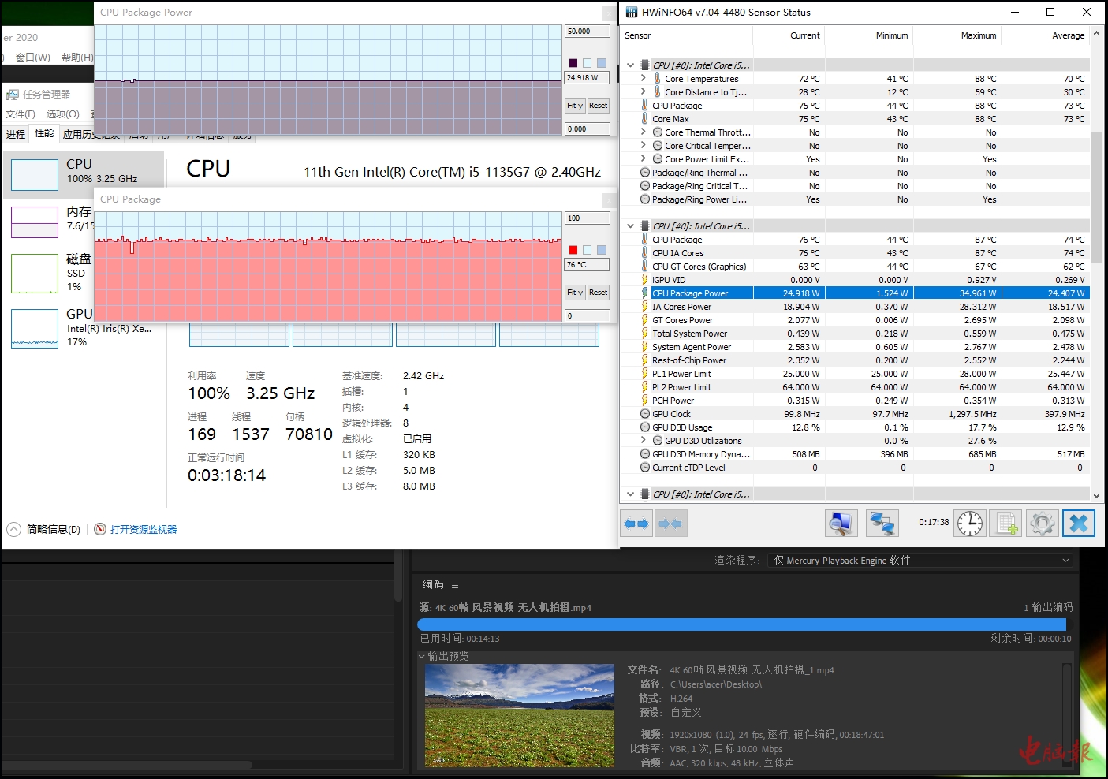Open HWiNFO sensor settings gear
The image size is (1108, 779).
point(1042,523)
